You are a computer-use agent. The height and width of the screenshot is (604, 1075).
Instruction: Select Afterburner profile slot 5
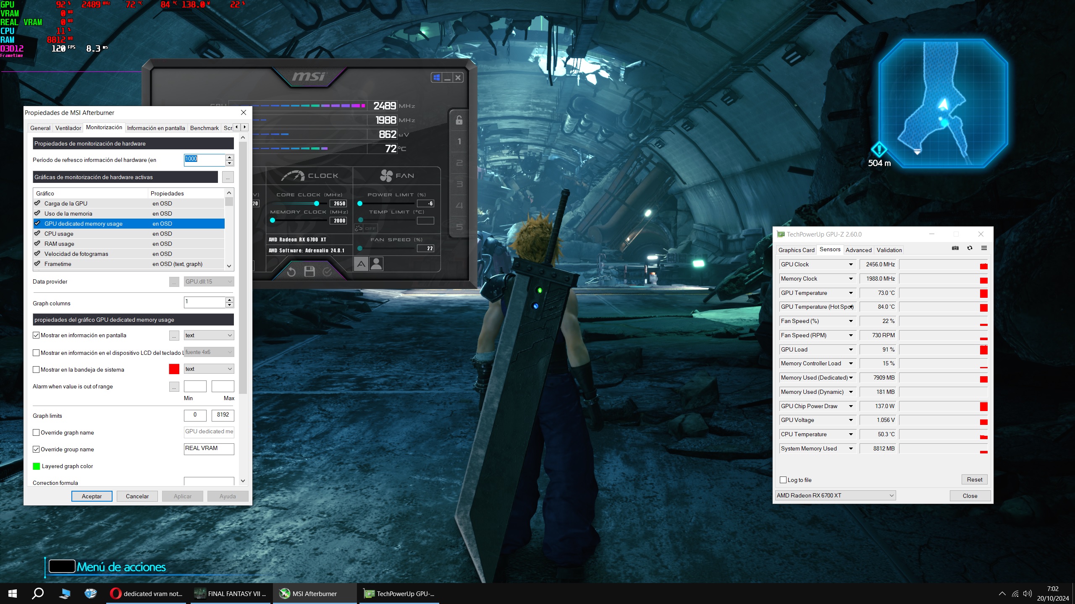[x=459, y=227]
